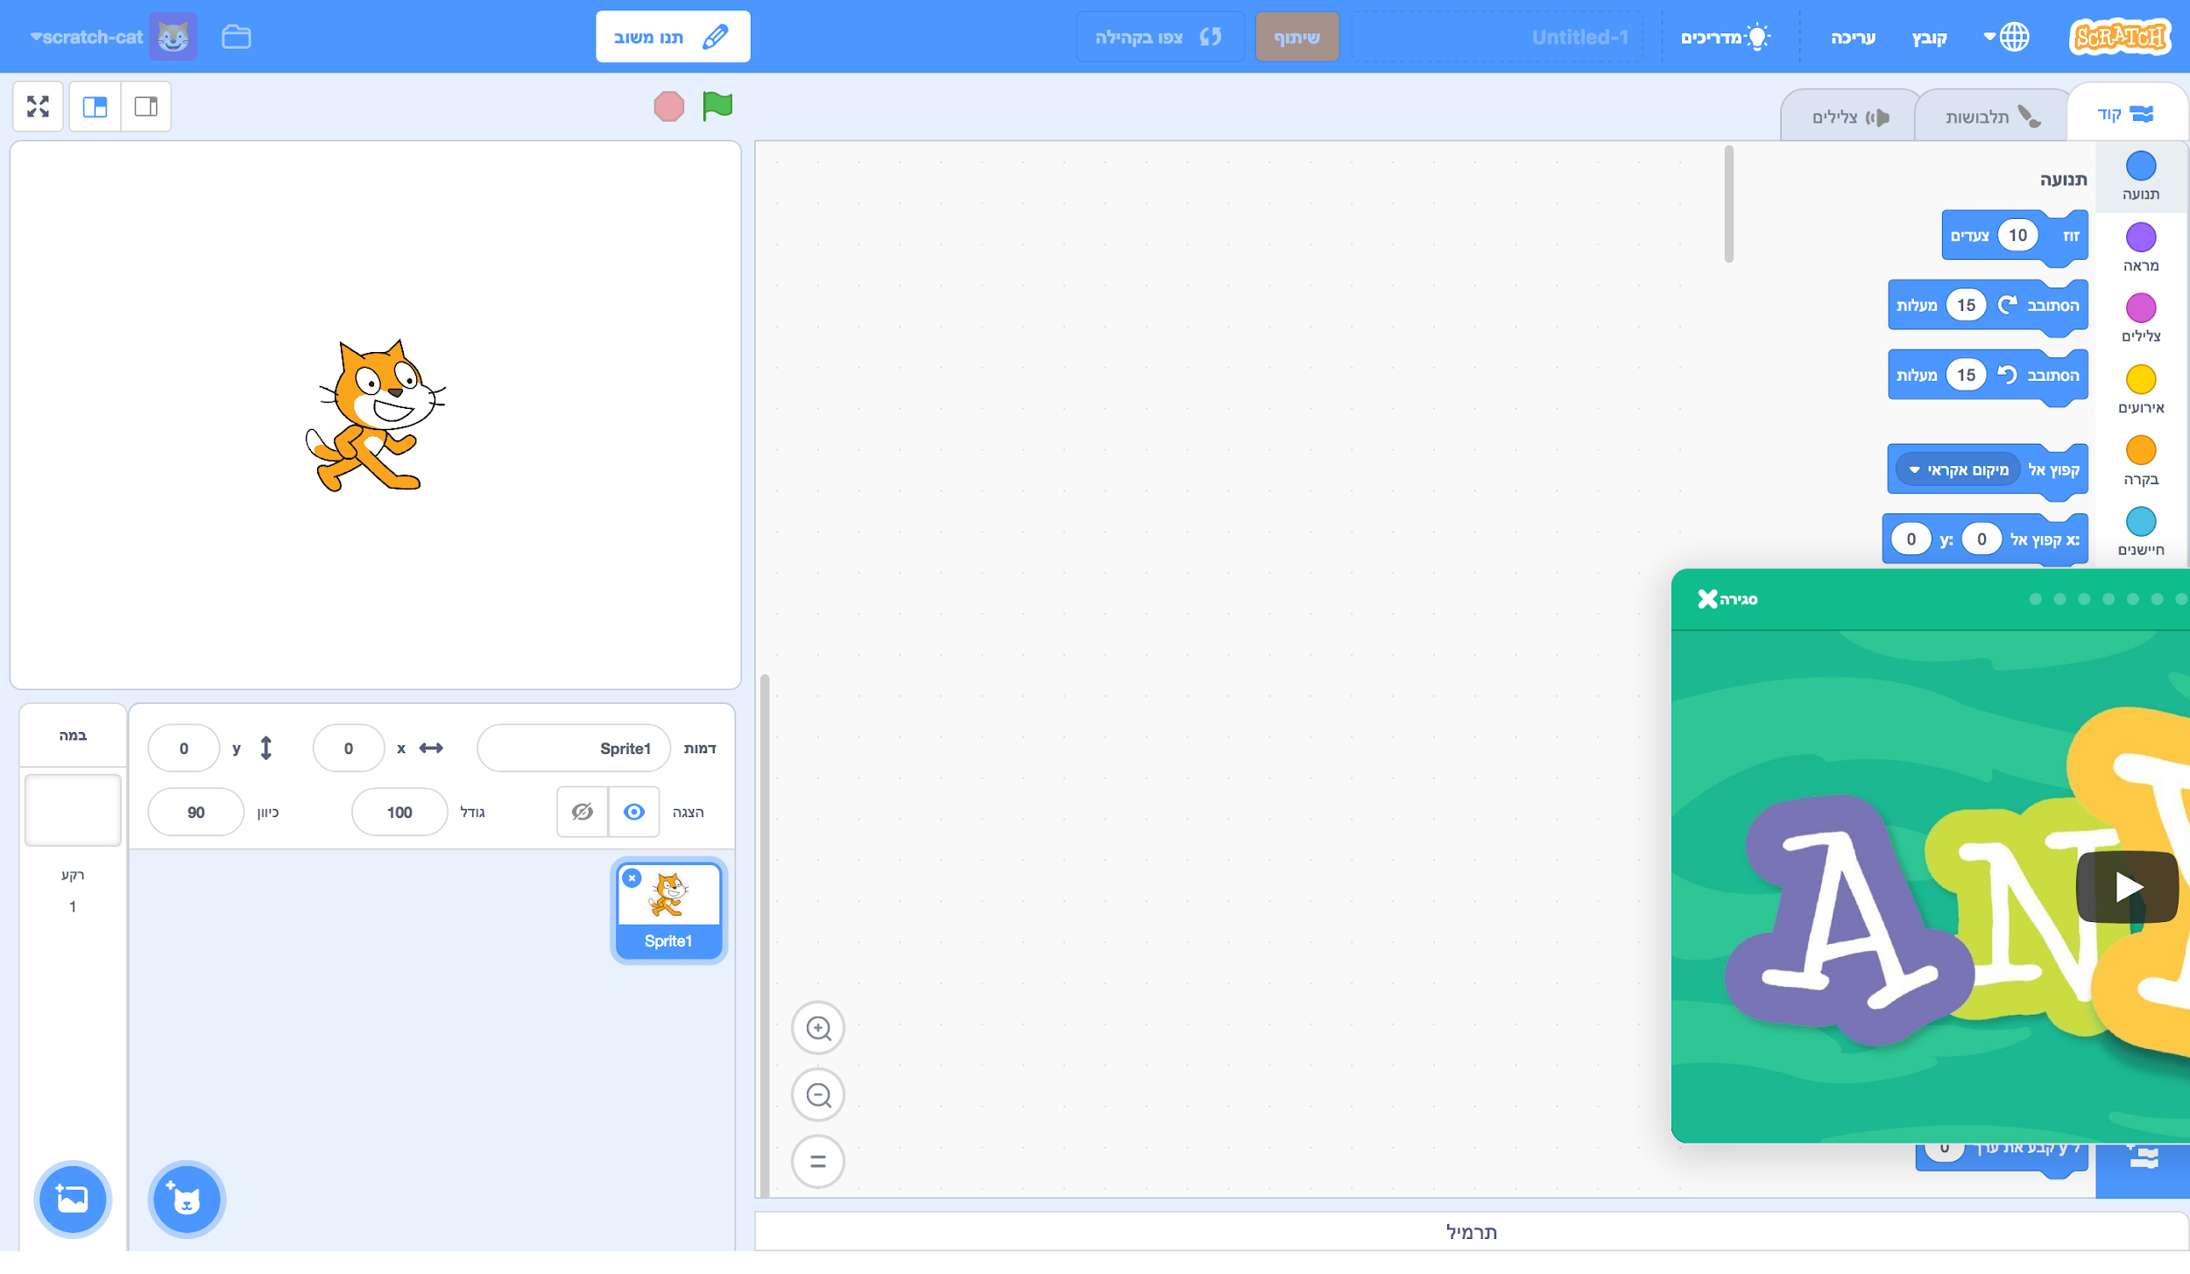Reset workspace zoom with equals button
This screenshot has width=2190, height=1274.
817,1161
